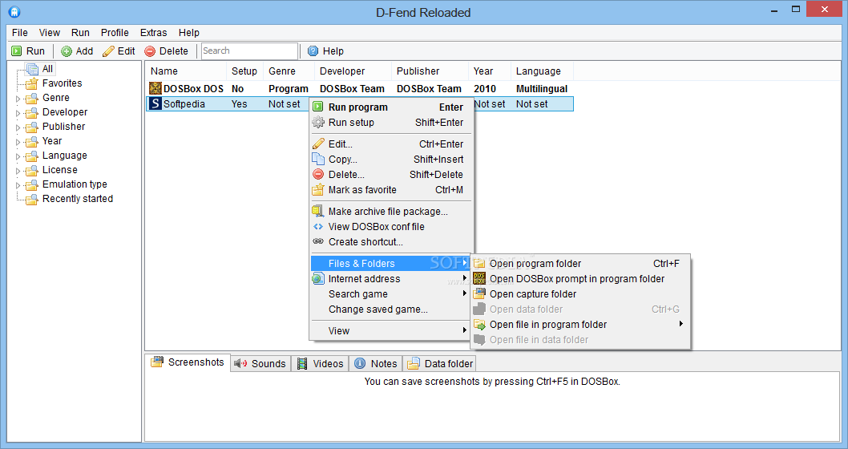This screenshot has width=848, height=449.
Task: Open the View menu in menu bar
Action: click(x=49, y=32)
